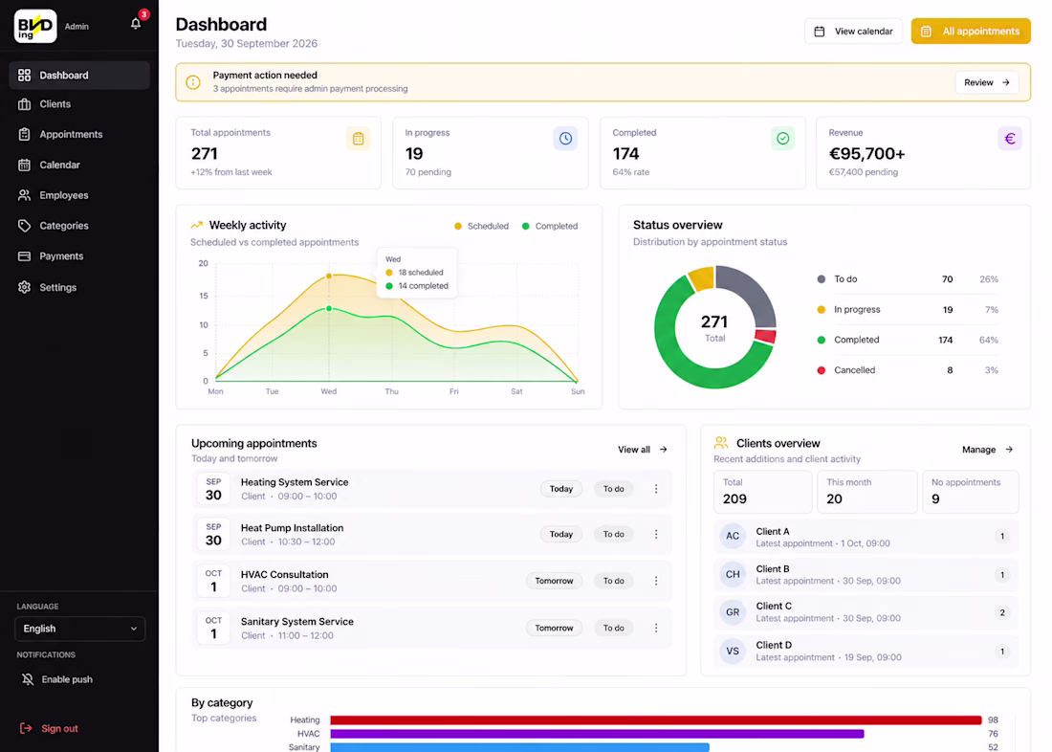Click the Total appointments calendar icon
The image size is (1052, 752).
point(359,139)
